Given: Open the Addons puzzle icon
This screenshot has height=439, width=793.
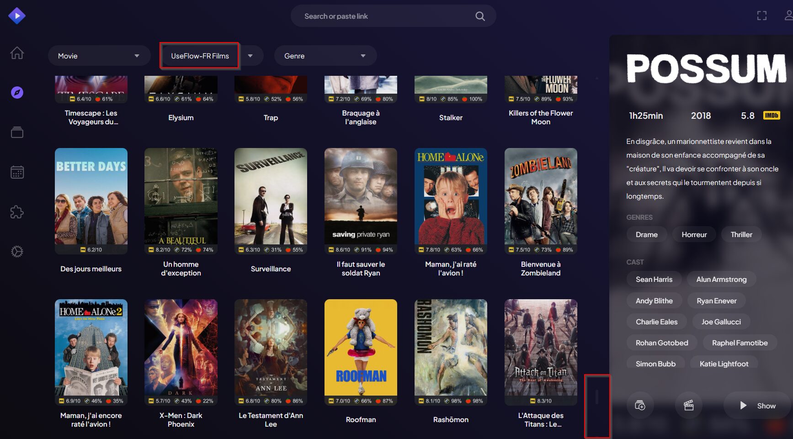Looking at the screenshot, I should point(17,212).
